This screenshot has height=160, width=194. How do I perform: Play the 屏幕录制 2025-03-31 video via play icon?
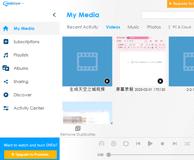click(x=160, y=81)
